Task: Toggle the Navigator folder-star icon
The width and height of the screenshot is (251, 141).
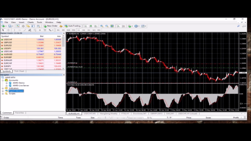Action: [x=28, y=26]
